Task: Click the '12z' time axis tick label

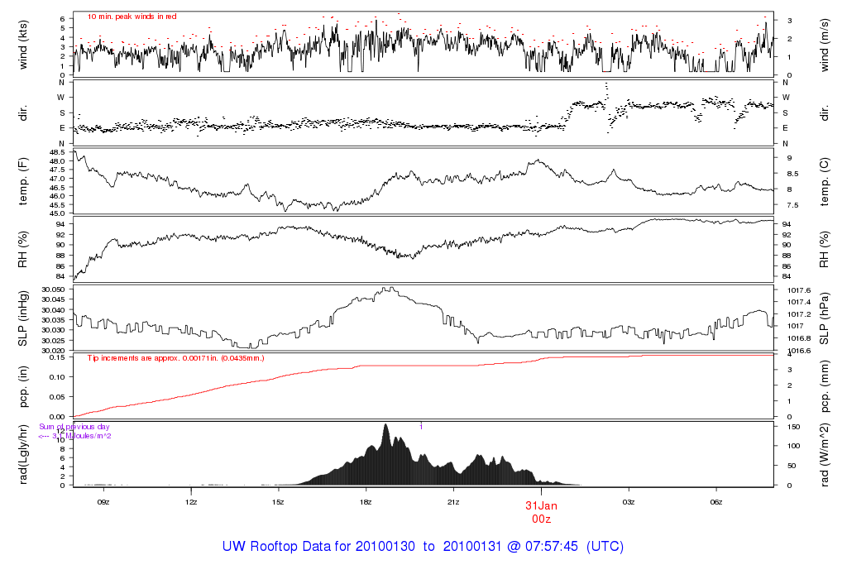Action: click(191, 502)
